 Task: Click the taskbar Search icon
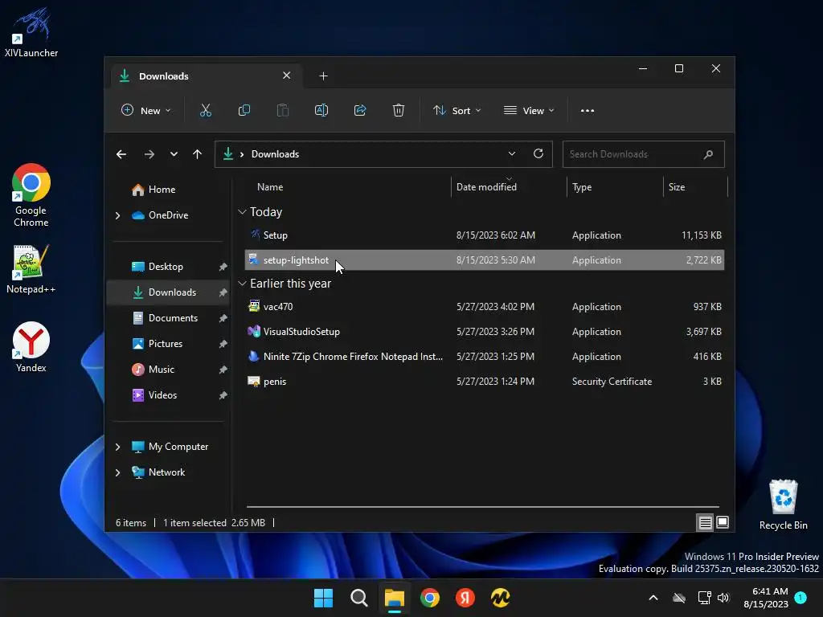pos(359,598)
